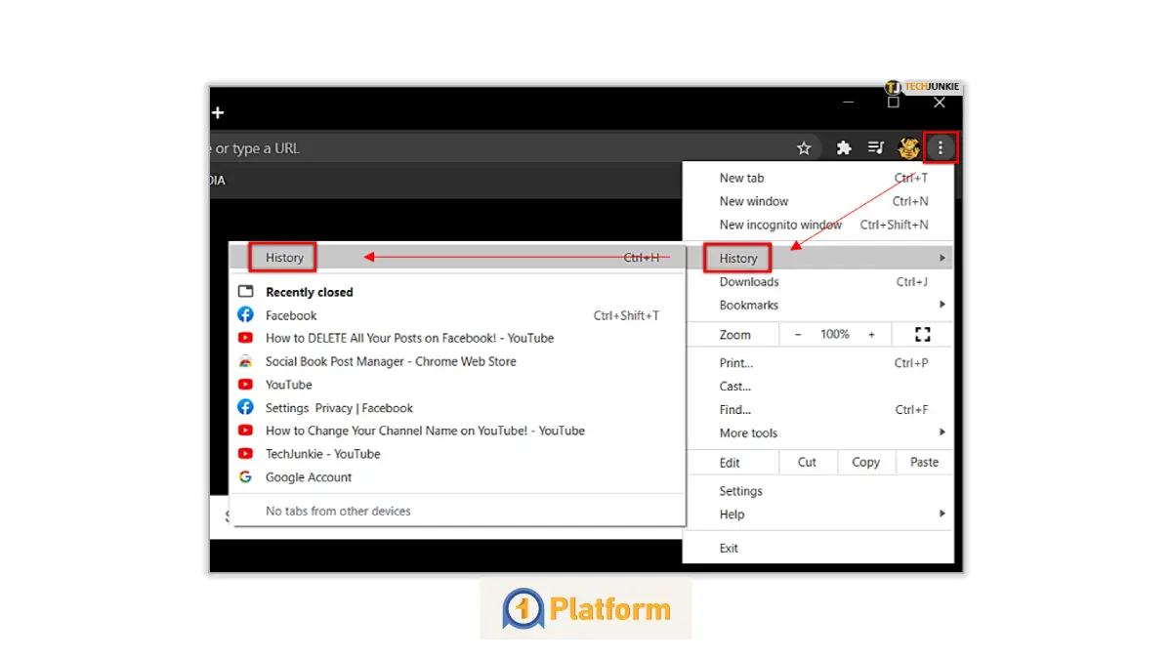This screenshot has height=659, width=1172.
Task: Open the media control playlist icon
Action: 876,148
